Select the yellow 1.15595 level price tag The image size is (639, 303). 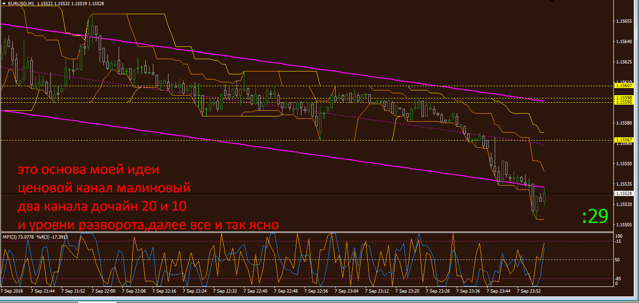pos(623,102)
